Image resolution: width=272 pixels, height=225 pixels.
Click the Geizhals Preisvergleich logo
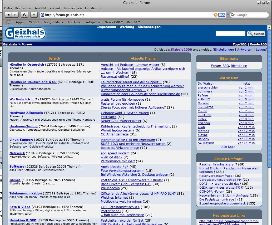tap(25, 34)
